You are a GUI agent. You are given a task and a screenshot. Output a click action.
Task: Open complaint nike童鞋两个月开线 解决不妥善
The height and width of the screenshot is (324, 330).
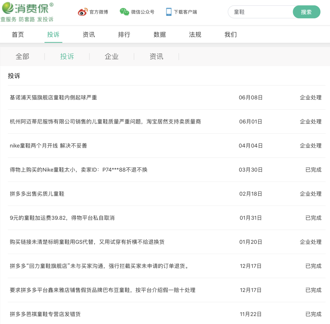click(48, 146)
